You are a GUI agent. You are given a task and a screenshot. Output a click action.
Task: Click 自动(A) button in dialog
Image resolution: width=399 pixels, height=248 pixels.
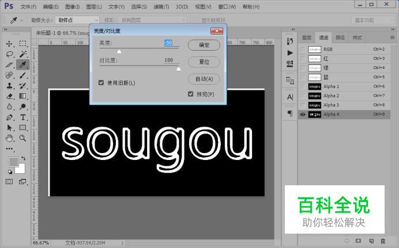[x=204, y=79]
